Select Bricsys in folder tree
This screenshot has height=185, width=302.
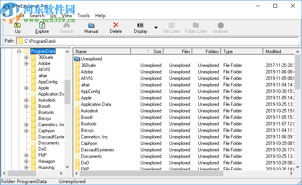45,118
